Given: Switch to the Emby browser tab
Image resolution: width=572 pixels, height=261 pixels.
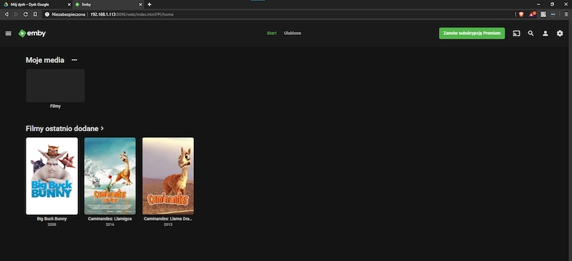Looking at the screenshot, I should click(109, 4).
